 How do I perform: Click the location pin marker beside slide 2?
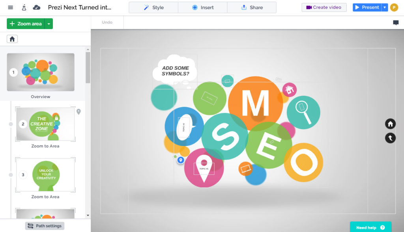pyautogui.click(x=79, y=112)
